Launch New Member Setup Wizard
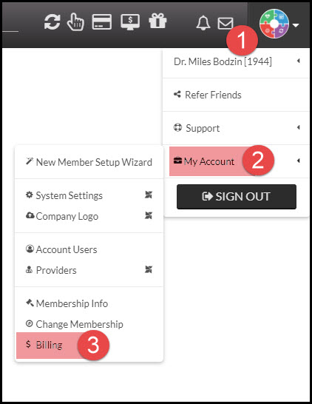 [89, 162]
